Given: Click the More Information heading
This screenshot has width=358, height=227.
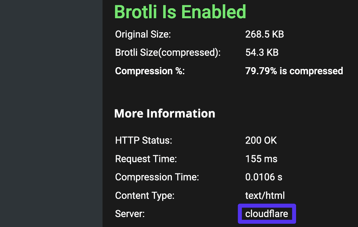Looking at the screenshot, I should tap(165, 113).
